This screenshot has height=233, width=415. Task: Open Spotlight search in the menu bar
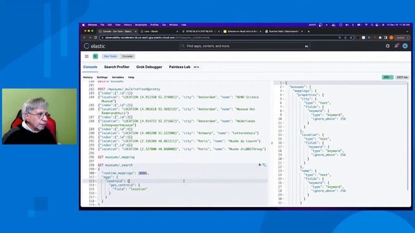coord(372,25)
